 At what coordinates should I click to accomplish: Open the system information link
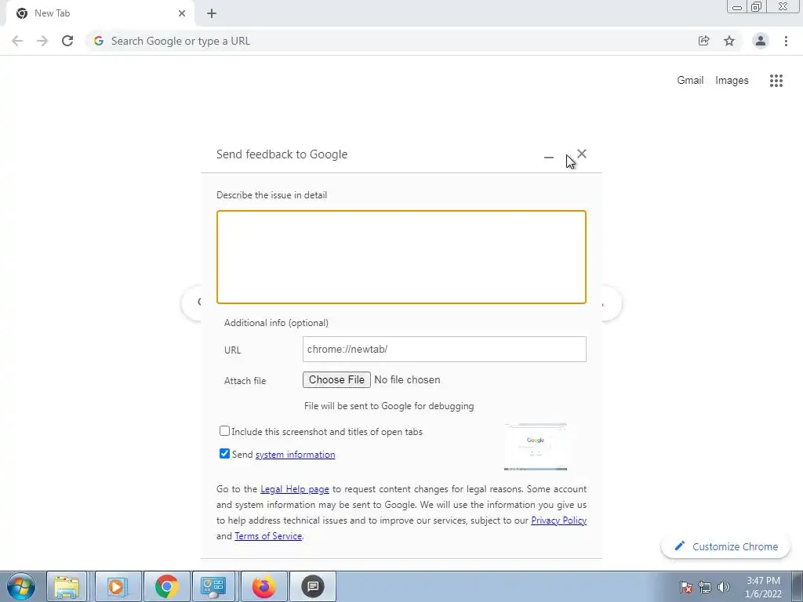pyautogui.click(x=295, y=455)
